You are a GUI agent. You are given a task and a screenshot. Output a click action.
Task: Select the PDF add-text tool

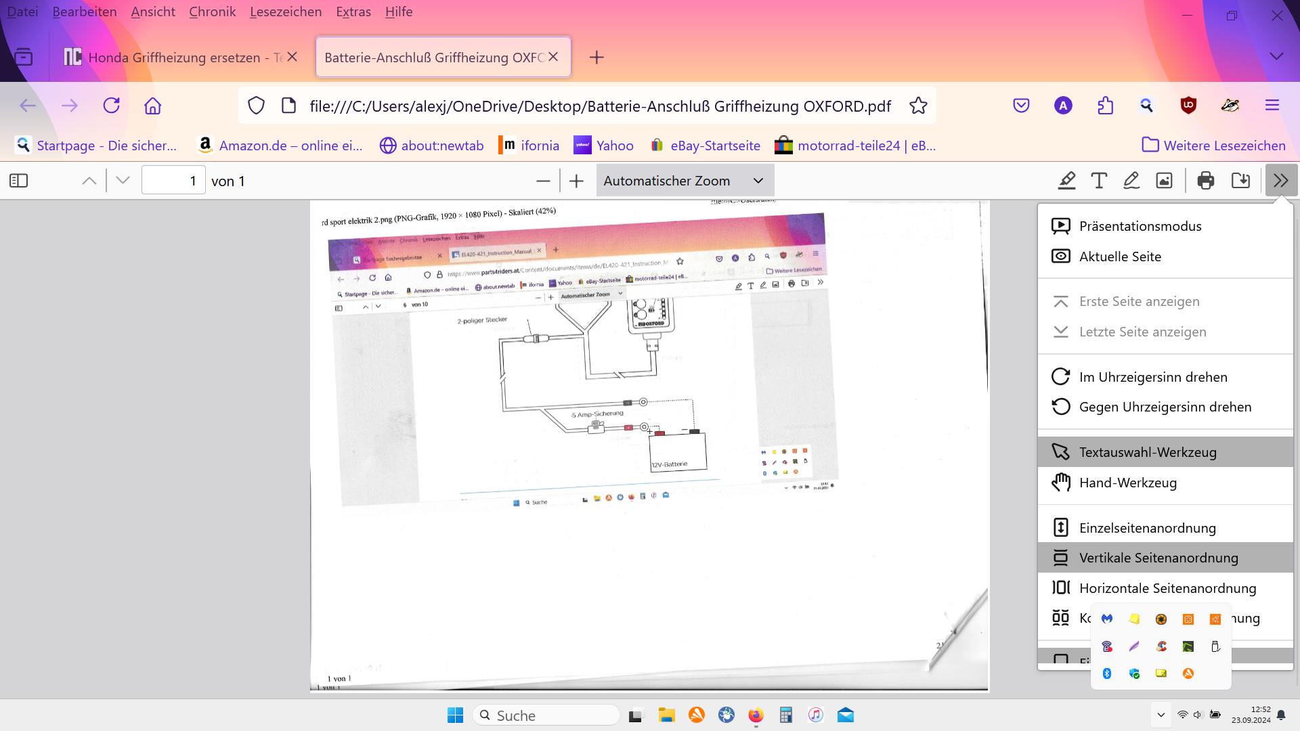tap(1099, 181)
